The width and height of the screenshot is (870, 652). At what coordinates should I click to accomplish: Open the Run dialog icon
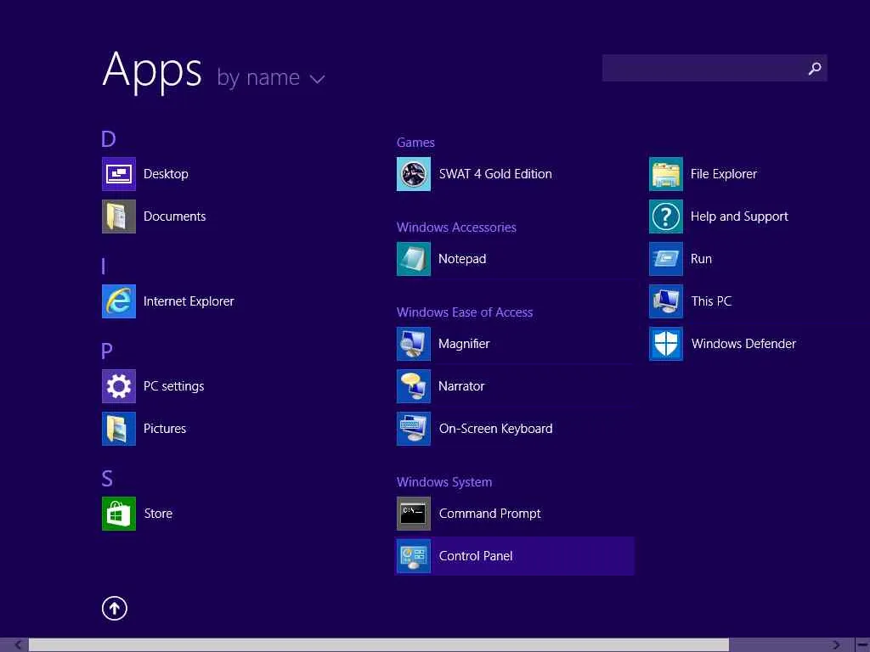pos(666,259)
